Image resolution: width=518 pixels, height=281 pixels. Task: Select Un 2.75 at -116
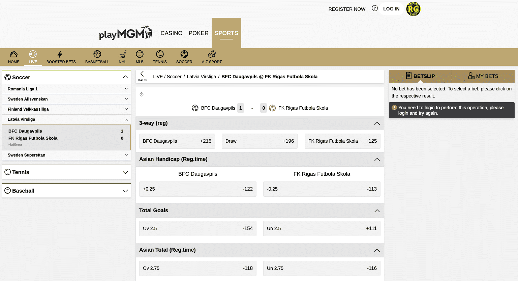tap(322, 268)
